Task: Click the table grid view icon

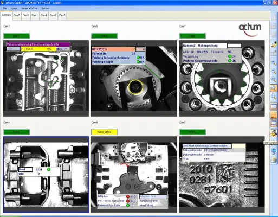Action: 274,106
